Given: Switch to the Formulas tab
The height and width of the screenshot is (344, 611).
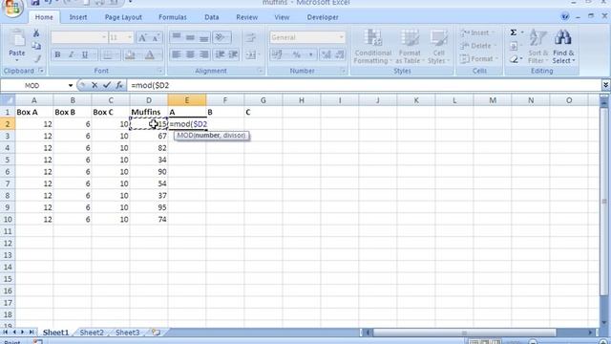Looking at the screenshot, I should click(x=173, y=17).
